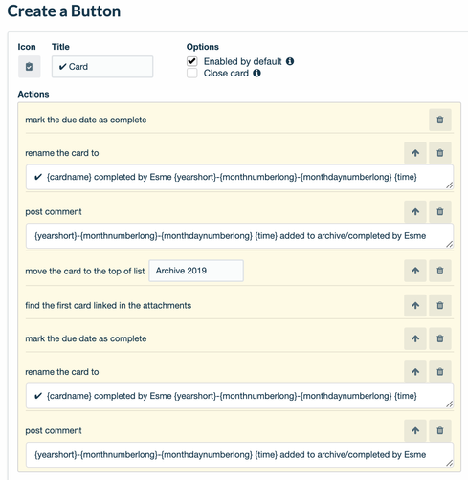Image resolution: width=468 pixels, height=480 pixels.
Task: Click the Actions label
Action: pos(33,94)
